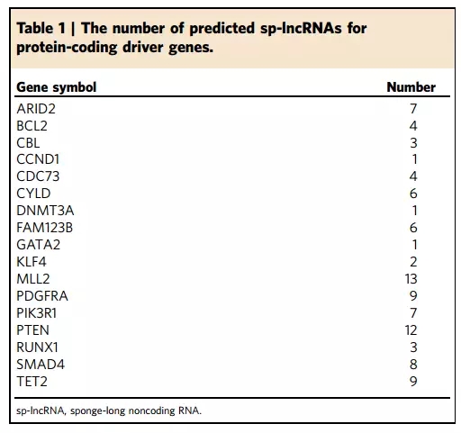Select the BCL2 row label
This screenshot has height=433, width=461.
tap(32, 126)
